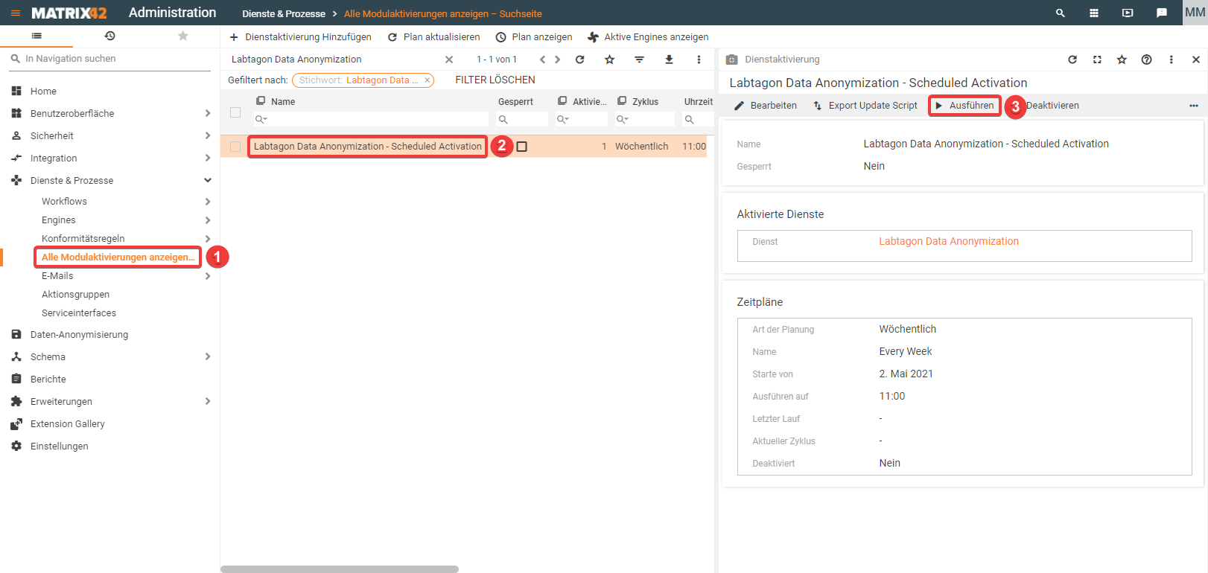Screen dimensions: 1208x573
Task: Expand Sicherheit navigation section
Action: pos(207,135)
